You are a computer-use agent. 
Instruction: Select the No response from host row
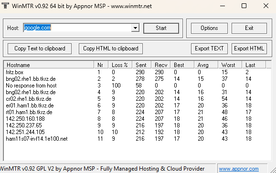click(x=138, y=86)
